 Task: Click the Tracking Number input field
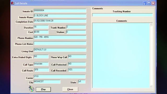click(122, 15)
